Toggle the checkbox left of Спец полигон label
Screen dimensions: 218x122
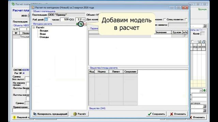[x=165, y=20]
